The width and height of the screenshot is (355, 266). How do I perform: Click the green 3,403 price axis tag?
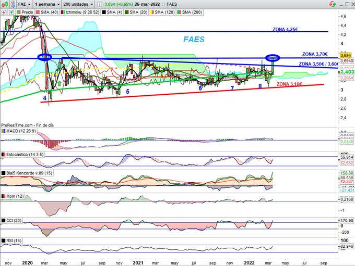click(347, 72)
